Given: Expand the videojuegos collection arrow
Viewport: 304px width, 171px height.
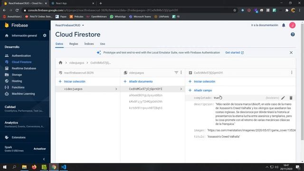Looking at the screenshot, I should click(x=116, y=89).
